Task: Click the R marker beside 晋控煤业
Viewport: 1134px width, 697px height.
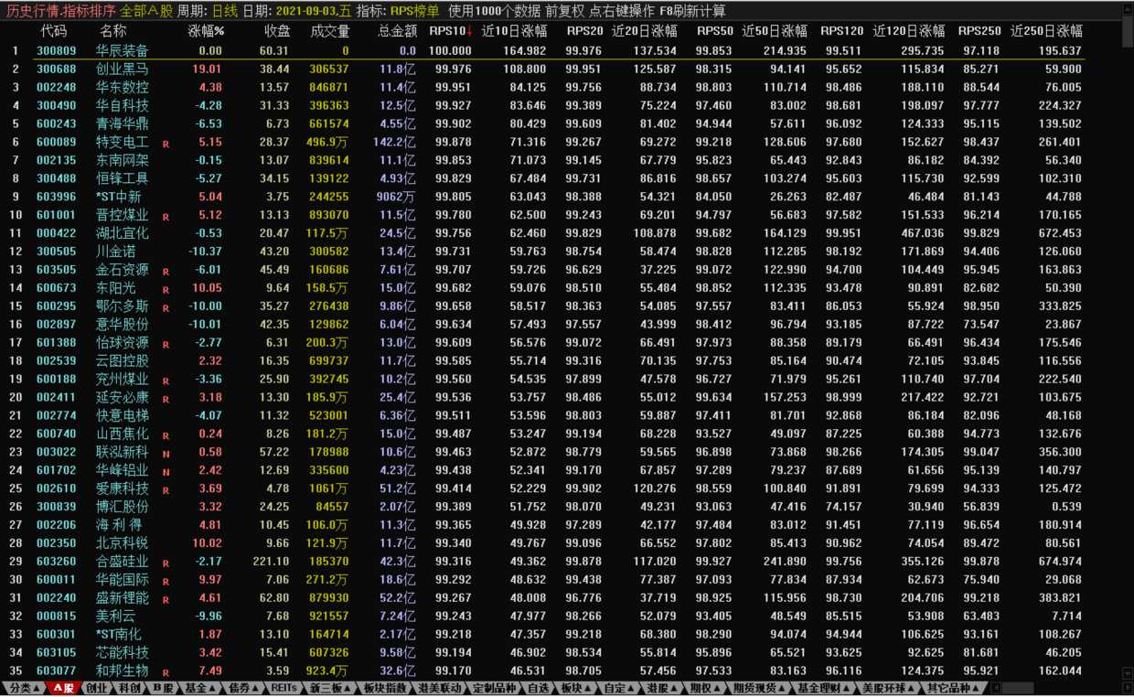Action: click(x=166, y=218)
